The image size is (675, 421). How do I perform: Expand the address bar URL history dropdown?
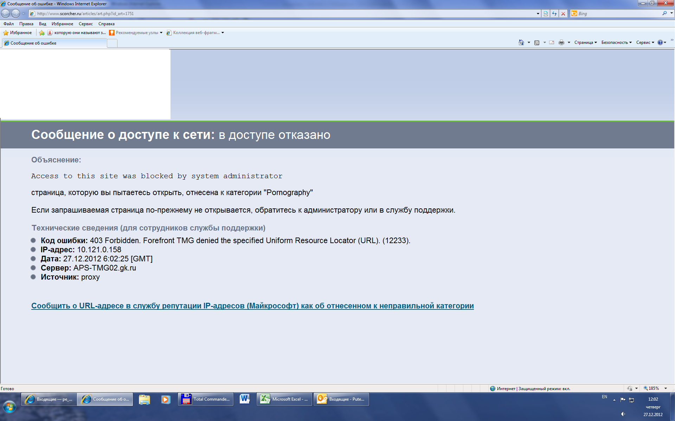click(x=538, y=14)
